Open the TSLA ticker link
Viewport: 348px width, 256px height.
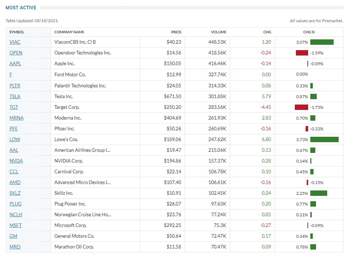pyautogui.click(x=15, y=96)
